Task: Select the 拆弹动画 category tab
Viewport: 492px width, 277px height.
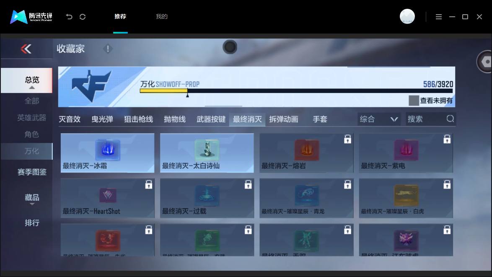Action: coord(284,119)
